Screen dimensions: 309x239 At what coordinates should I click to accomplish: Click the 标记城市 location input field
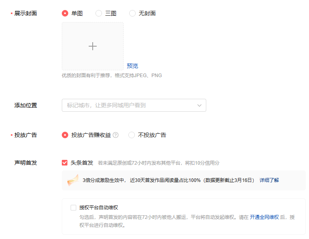tap(128, 105)
